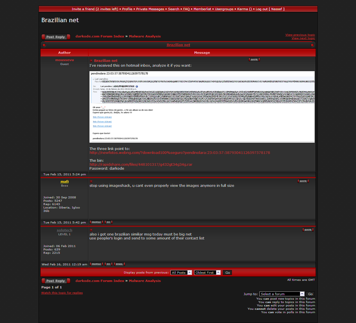Click View previous topic link
This screenshot has width=356, height=323.
click(x=300, y=35)
